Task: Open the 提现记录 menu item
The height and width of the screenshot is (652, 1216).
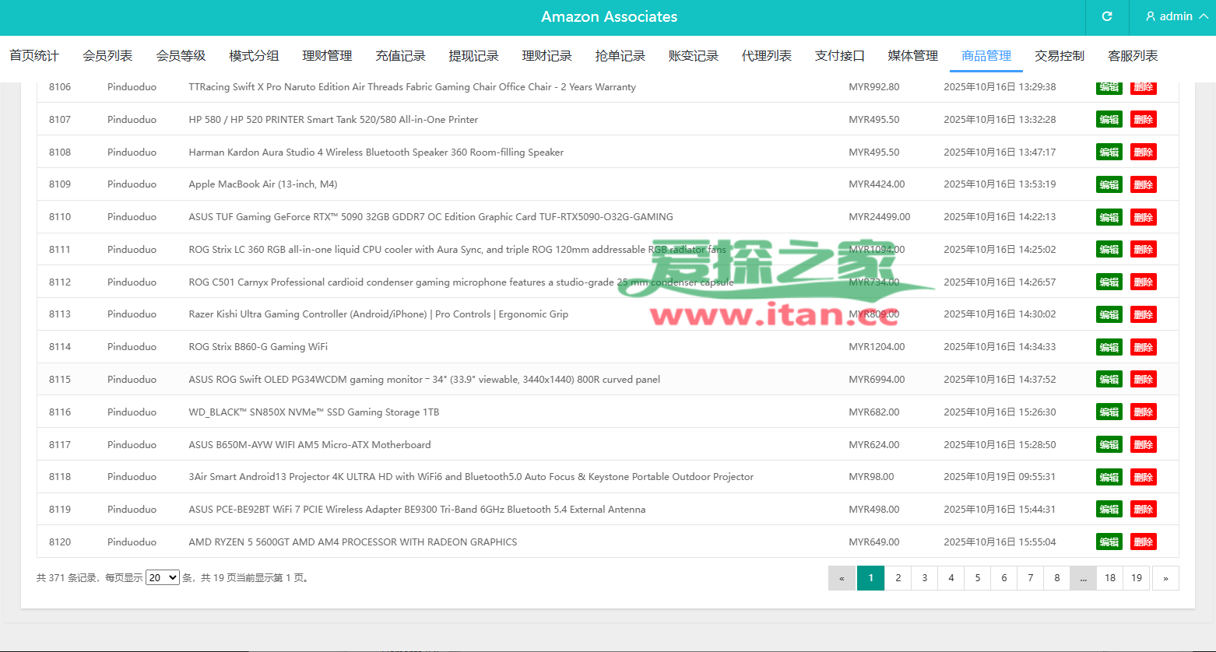Action: [x=473, y=56]
